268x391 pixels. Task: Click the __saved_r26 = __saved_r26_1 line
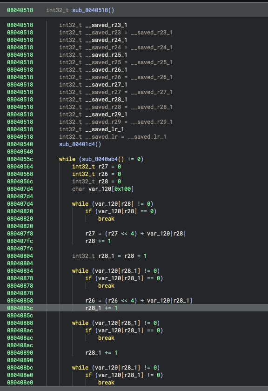116,77
